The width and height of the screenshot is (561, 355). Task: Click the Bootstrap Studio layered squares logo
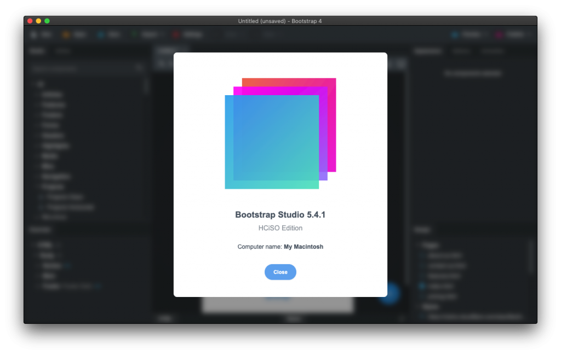[280, 133]
